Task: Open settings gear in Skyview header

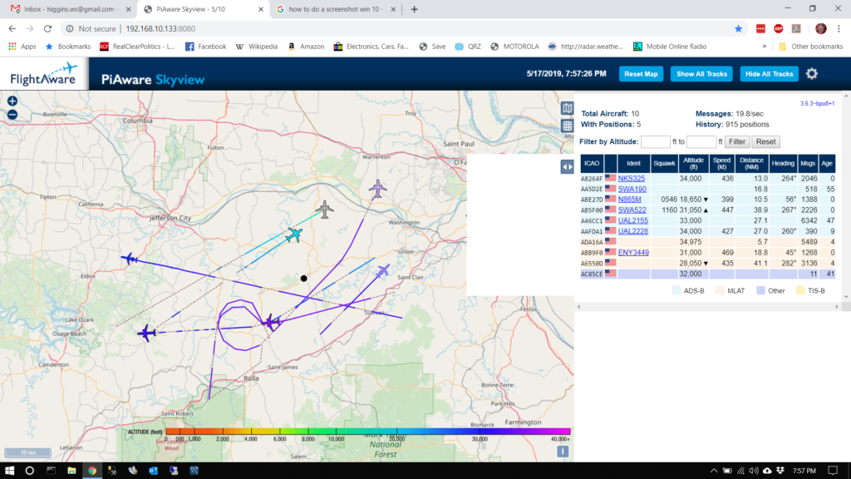Action: [811, 74]
